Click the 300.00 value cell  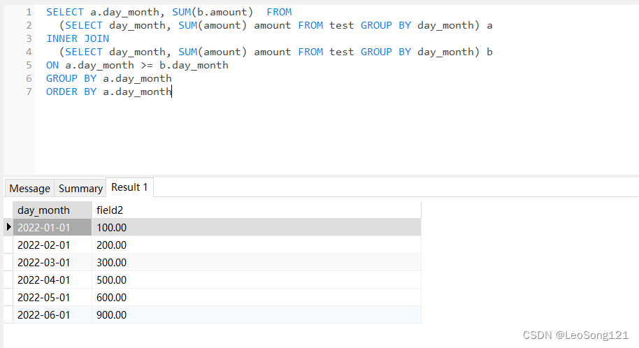(112, 262)
